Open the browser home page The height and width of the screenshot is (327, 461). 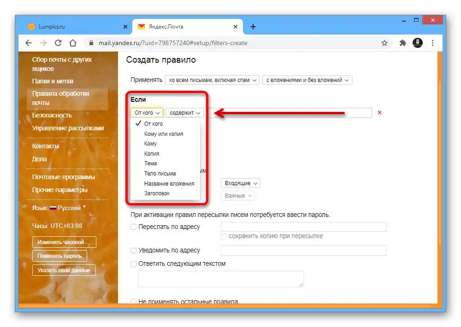click(73, 43)
